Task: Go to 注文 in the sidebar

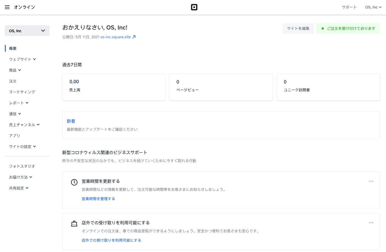Action: click(x=13, y=81)
